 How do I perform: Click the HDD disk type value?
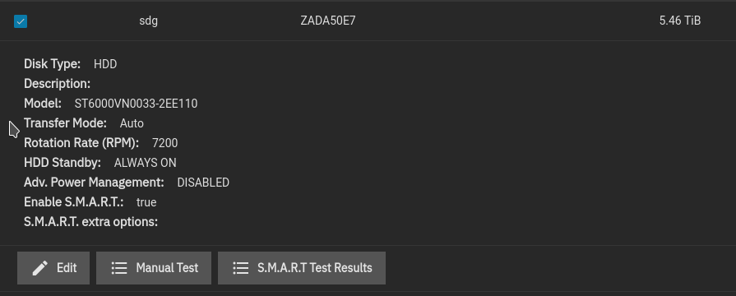(x=105, y=64)
